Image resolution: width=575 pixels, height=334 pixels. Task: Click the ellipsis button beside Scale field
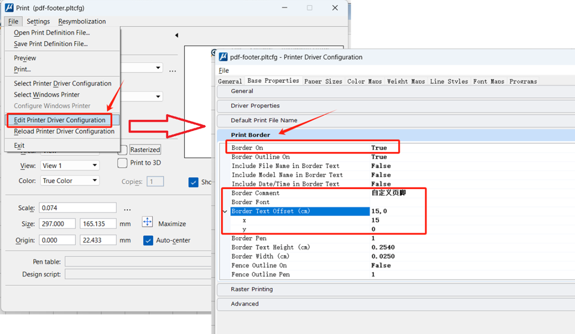(127, 209)
